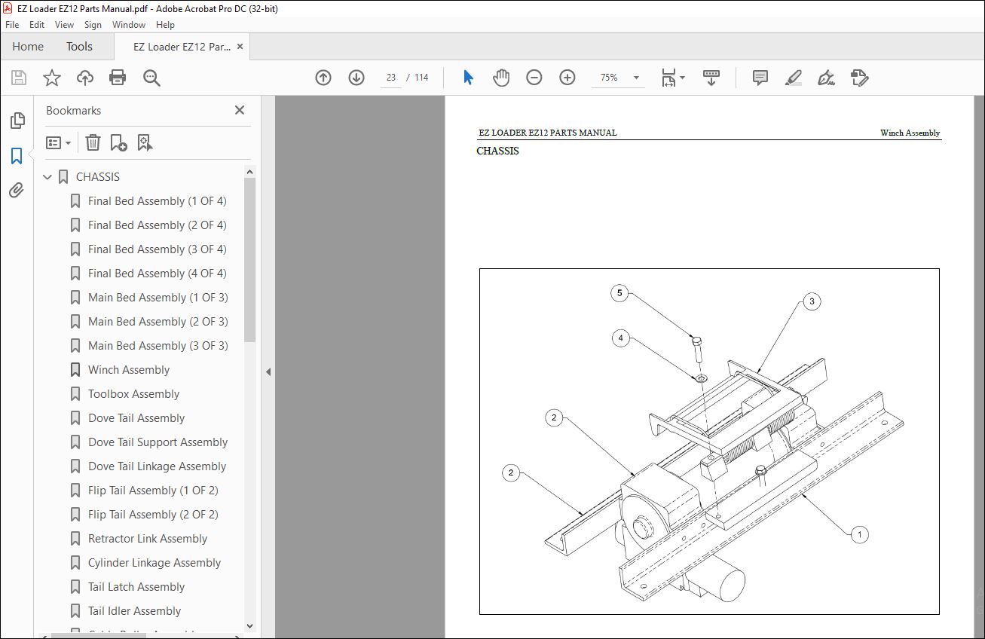
Task: Open Final Bed Assembly (1 OF 4) bookmark
Action: point(157,201)
